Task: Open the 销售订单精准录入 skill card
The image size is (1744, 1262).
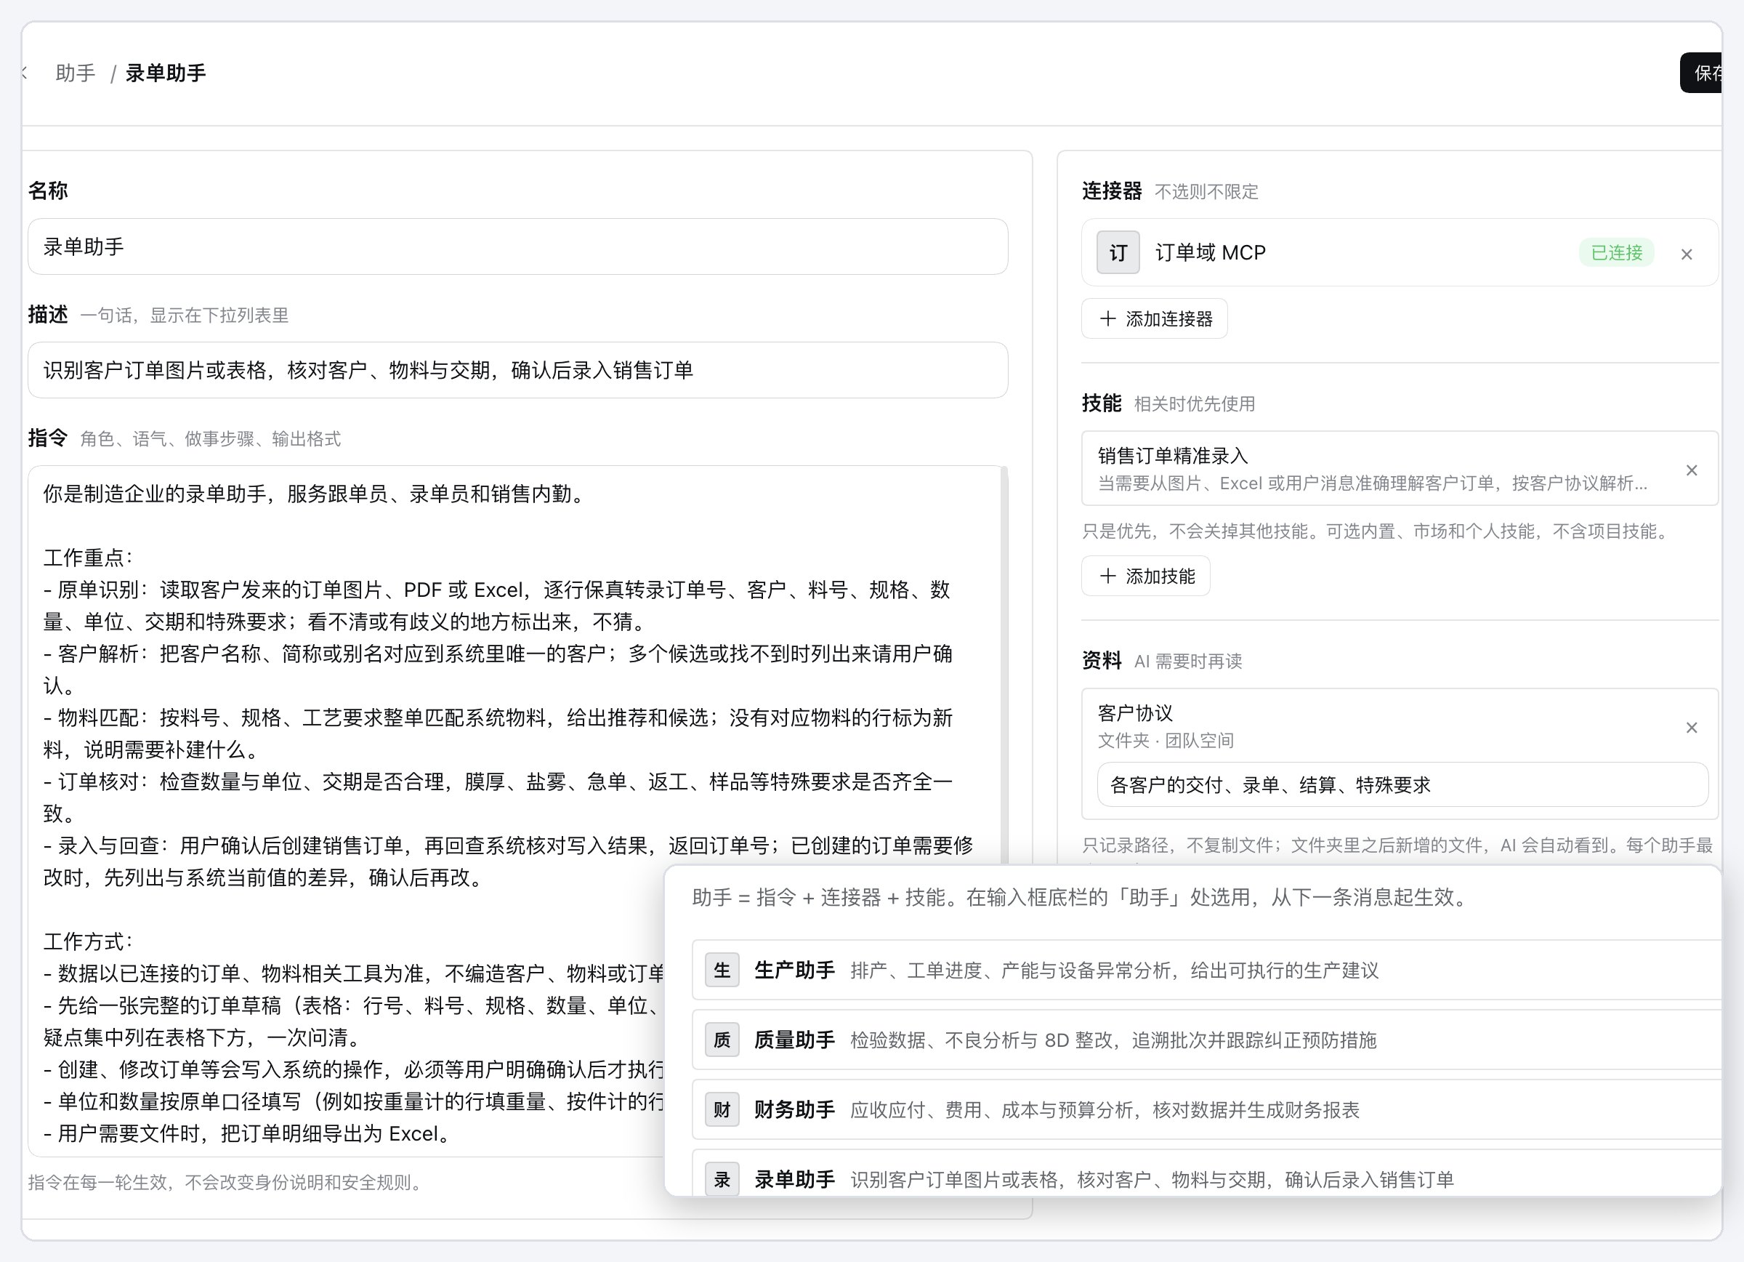Action: (x=1400, y=468)
